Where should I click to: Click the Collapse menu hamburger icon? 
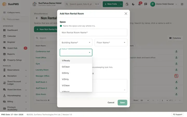point(4,12)
